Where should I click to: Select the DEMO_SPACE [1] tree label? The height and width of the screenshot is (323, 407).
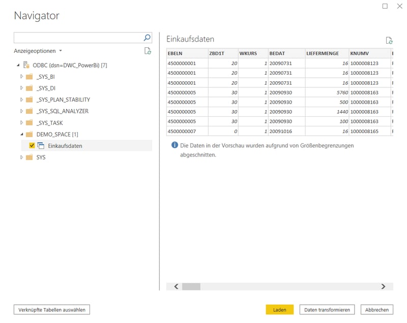(x=57, y=134)
